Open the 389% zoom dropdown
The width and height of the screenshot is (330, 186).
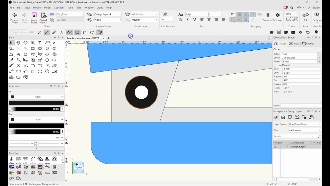(291, 14)
